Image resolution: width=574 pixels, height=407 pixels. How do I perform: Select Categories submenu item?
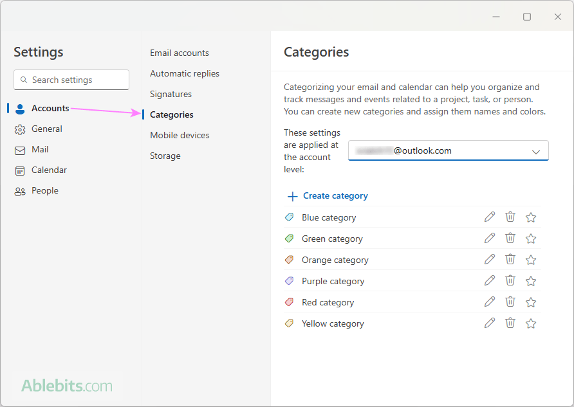point(172,115)
